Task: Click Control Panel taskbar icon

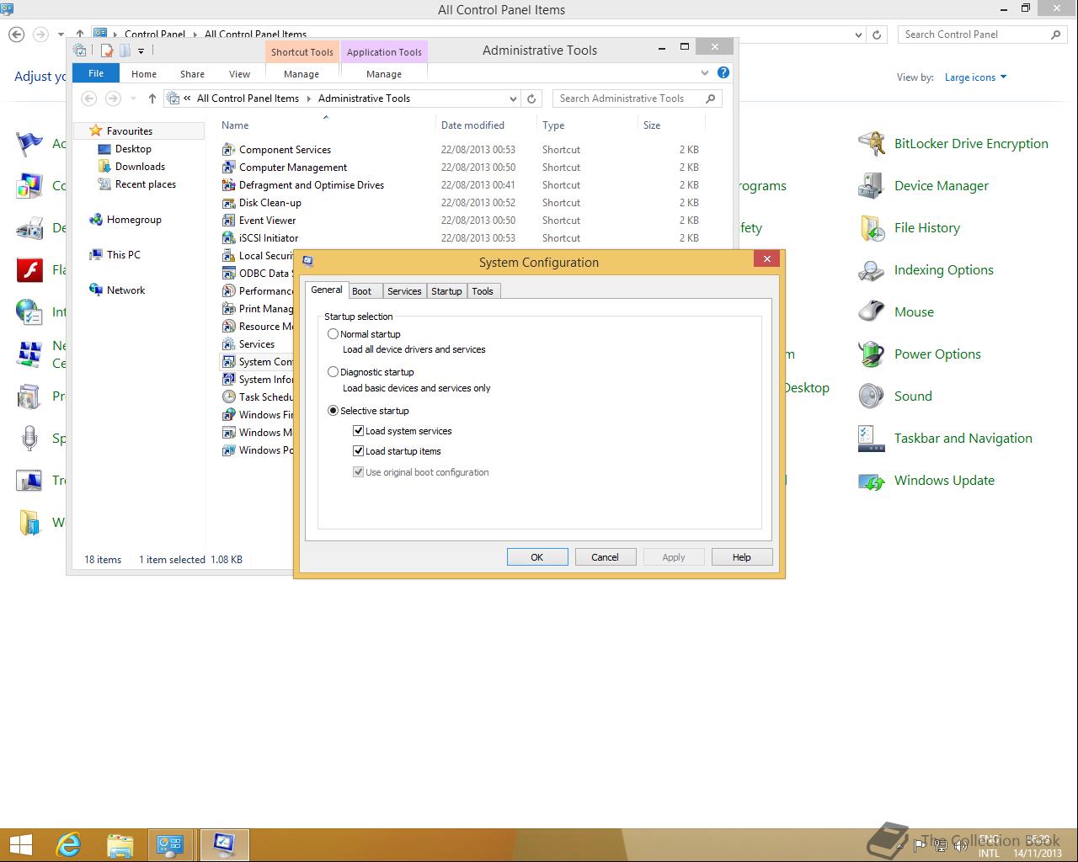Action: (x=171, y=844)
